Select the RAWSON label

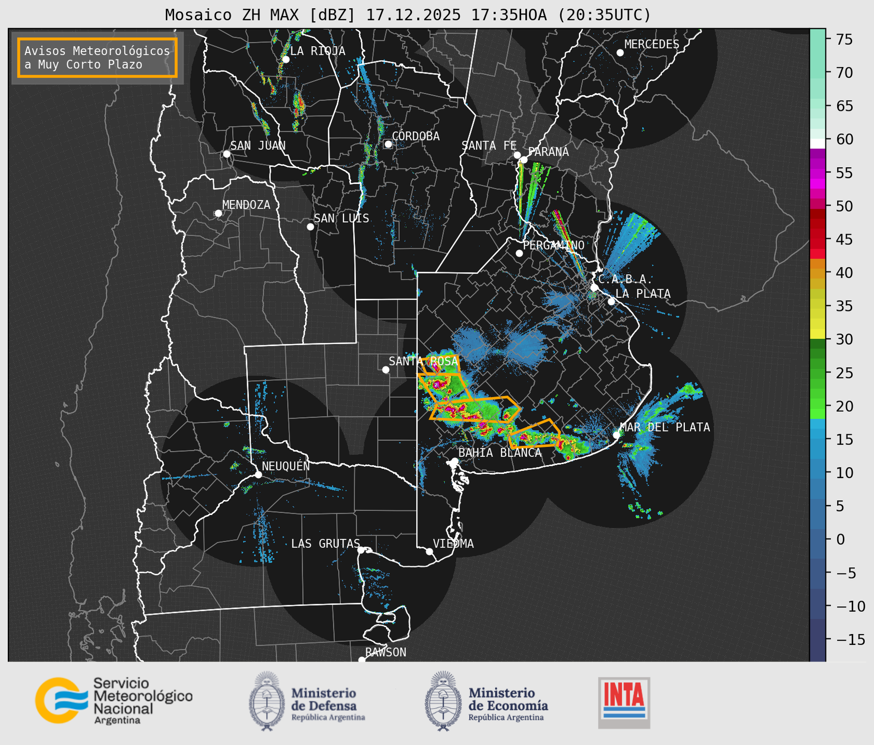click(x=385, y=652)
